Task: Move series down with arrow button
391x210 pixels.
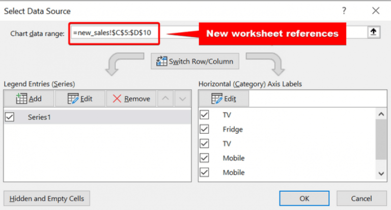Action: tap(182, 99)
